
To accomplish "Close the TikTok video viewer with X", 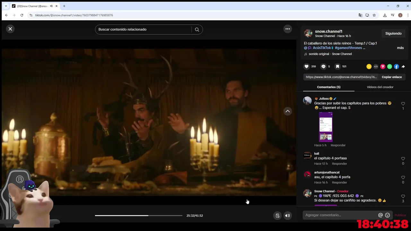I will pos(10,29).
